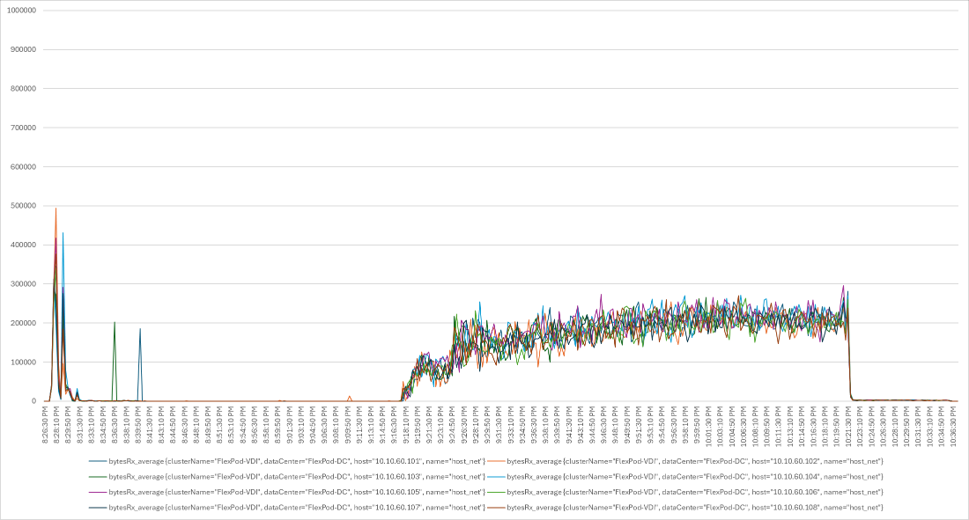Select the legend entry for host 10.10.60.106
The height and width of the screenshot is (520, 969).
(x=684, y=492)
